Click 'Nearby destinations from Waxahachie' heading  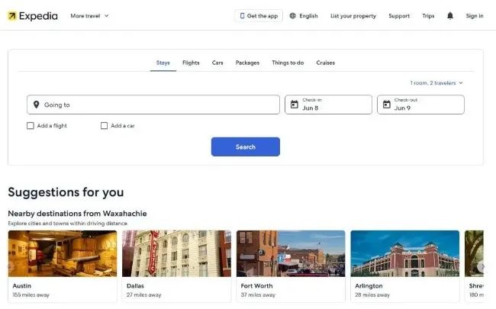coord(77,214)
